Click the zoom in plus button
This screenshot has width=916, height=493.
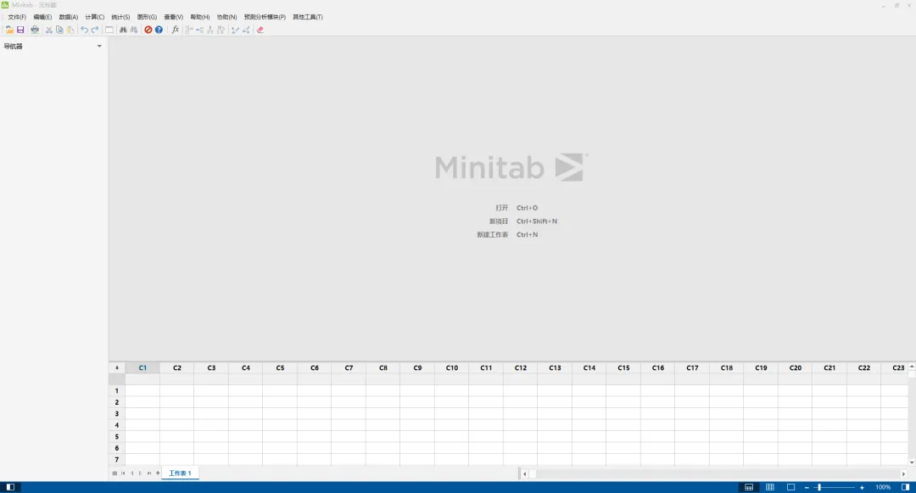pyautogui.click(x=862, y=487)
